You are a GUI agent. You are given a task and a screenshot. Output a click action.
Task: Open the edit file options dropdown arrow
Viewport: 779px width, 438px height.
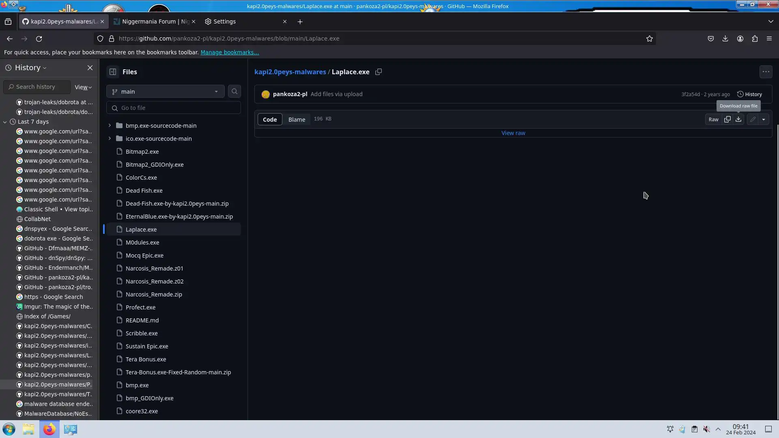click(x=764, y=119)
